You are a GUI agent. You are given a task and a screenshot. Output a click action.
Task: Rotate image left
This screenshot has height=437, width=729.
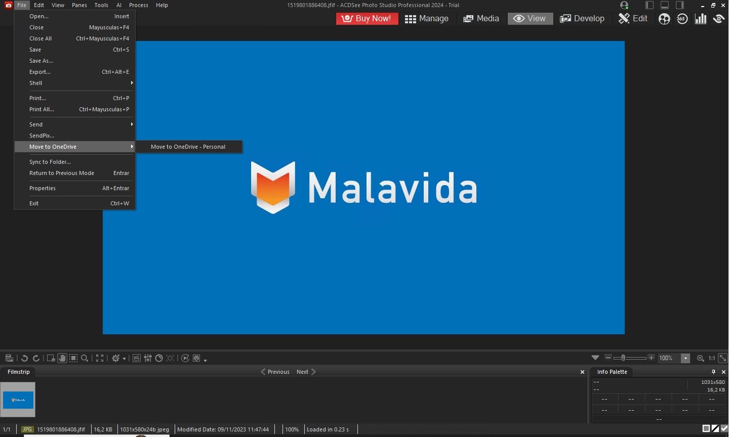[24, 358]
